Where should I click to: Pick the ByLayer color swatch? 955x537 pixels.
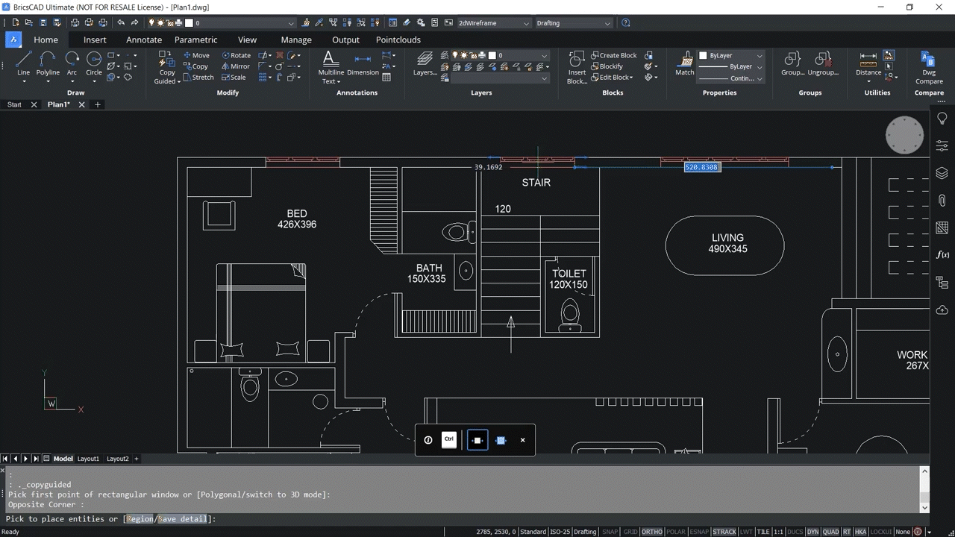click(x=702, y=54)
